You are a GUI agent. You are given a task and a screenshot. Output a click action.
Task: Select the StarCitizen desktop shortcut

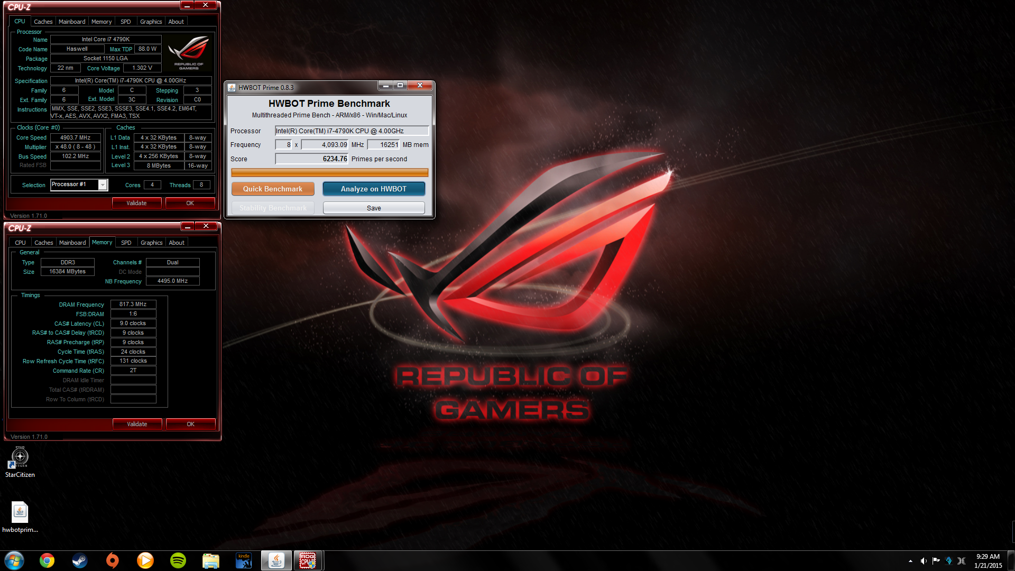pos(20,462)
